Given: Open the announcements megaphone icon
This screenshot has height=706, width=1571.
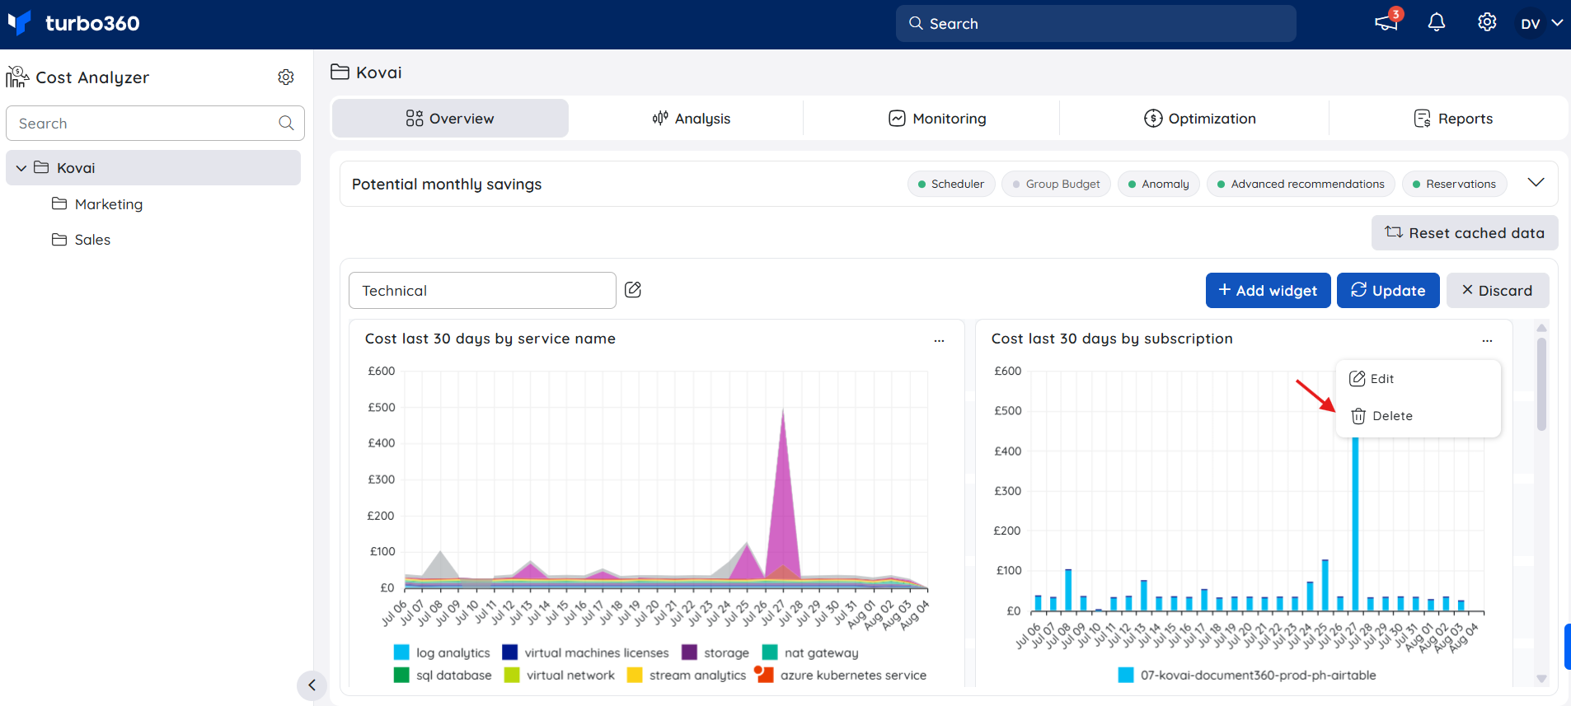Looking at the screenshot, I should [x=1386, y=23].
